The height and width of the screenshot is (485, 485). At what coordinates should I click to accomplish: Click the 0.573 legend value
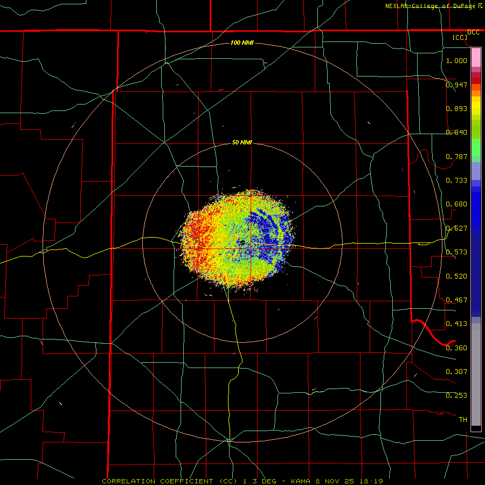tap(456, 252)
